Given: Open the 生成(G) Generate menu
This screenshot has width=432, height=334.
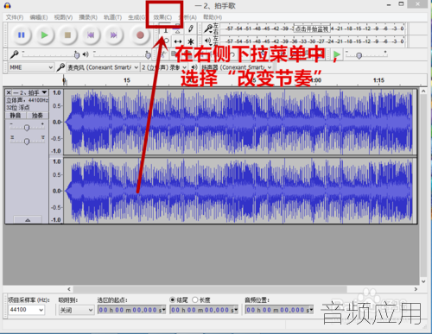Looking at the screenshot, I should coord(137,17).
